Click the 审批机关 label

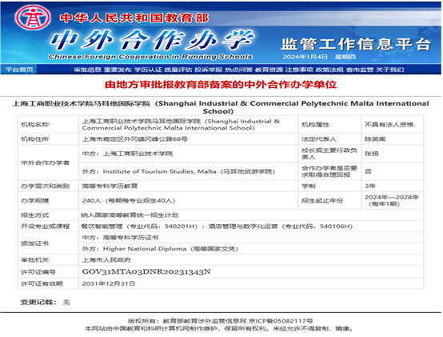click(35, 260)
